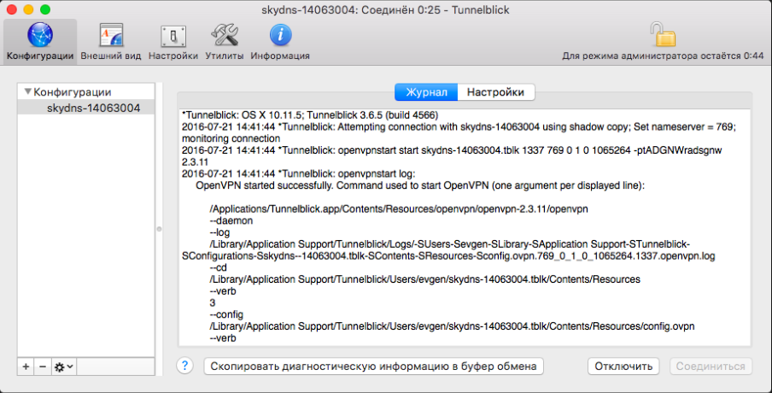Click the administrator lock icon
Image resolution: width=772 pixels, height=393 pixels.
point(662,34)
